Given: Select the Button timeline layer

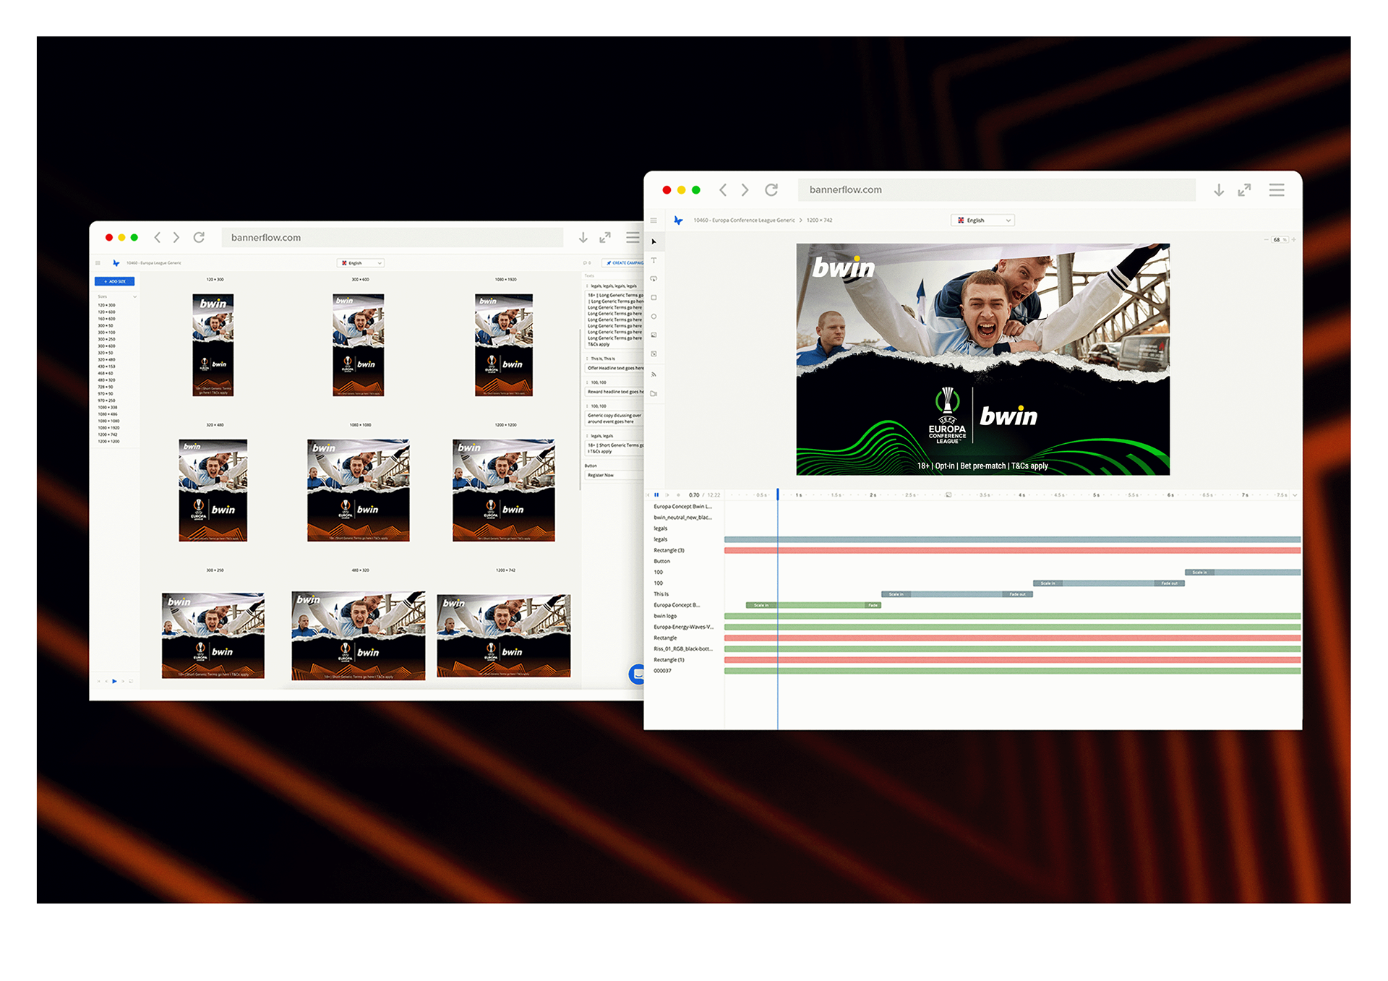Looking at the screenshot, I should 662,561.
